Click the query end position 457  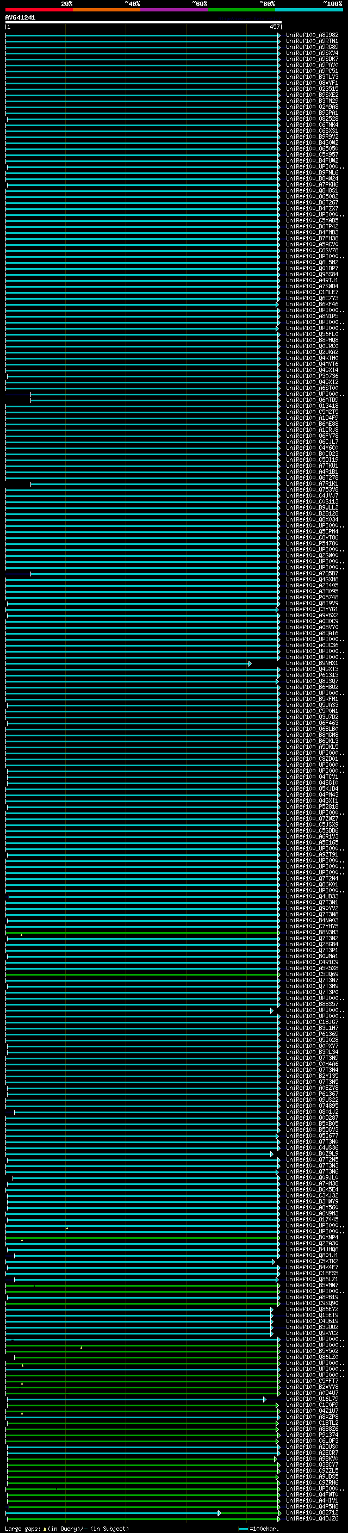pos(274,27)
